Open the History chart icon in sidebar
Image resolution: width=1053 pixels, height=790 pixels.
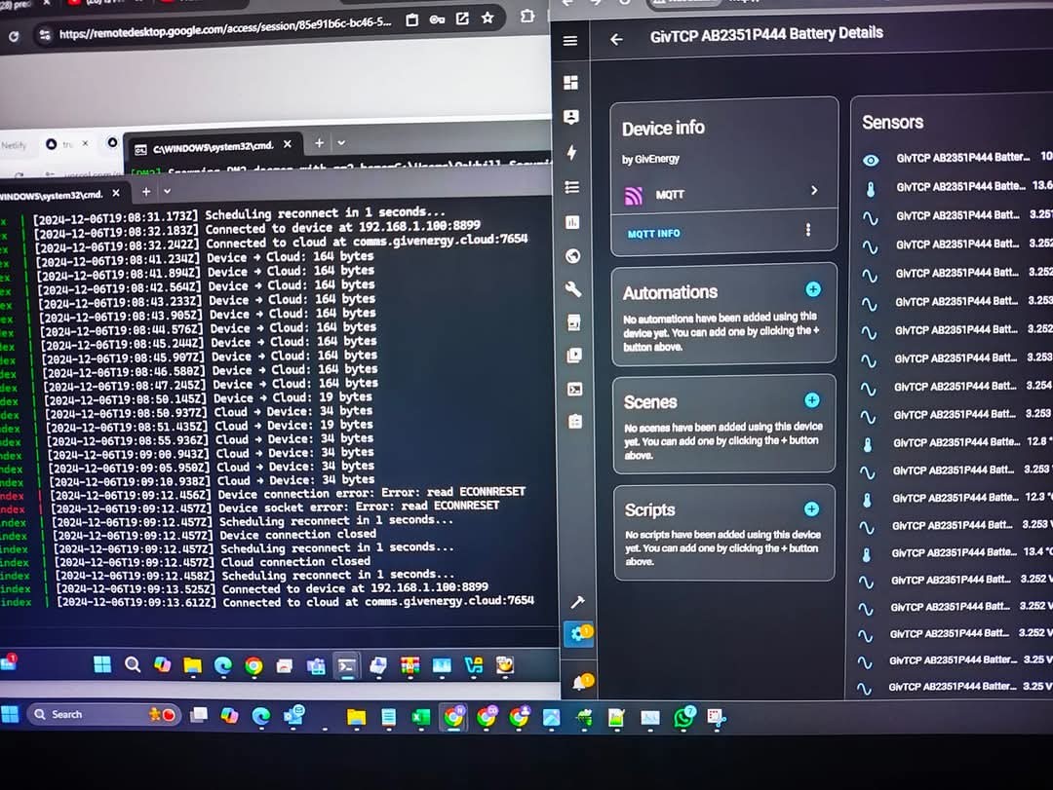pyautogui.click(x=572, y=221)
